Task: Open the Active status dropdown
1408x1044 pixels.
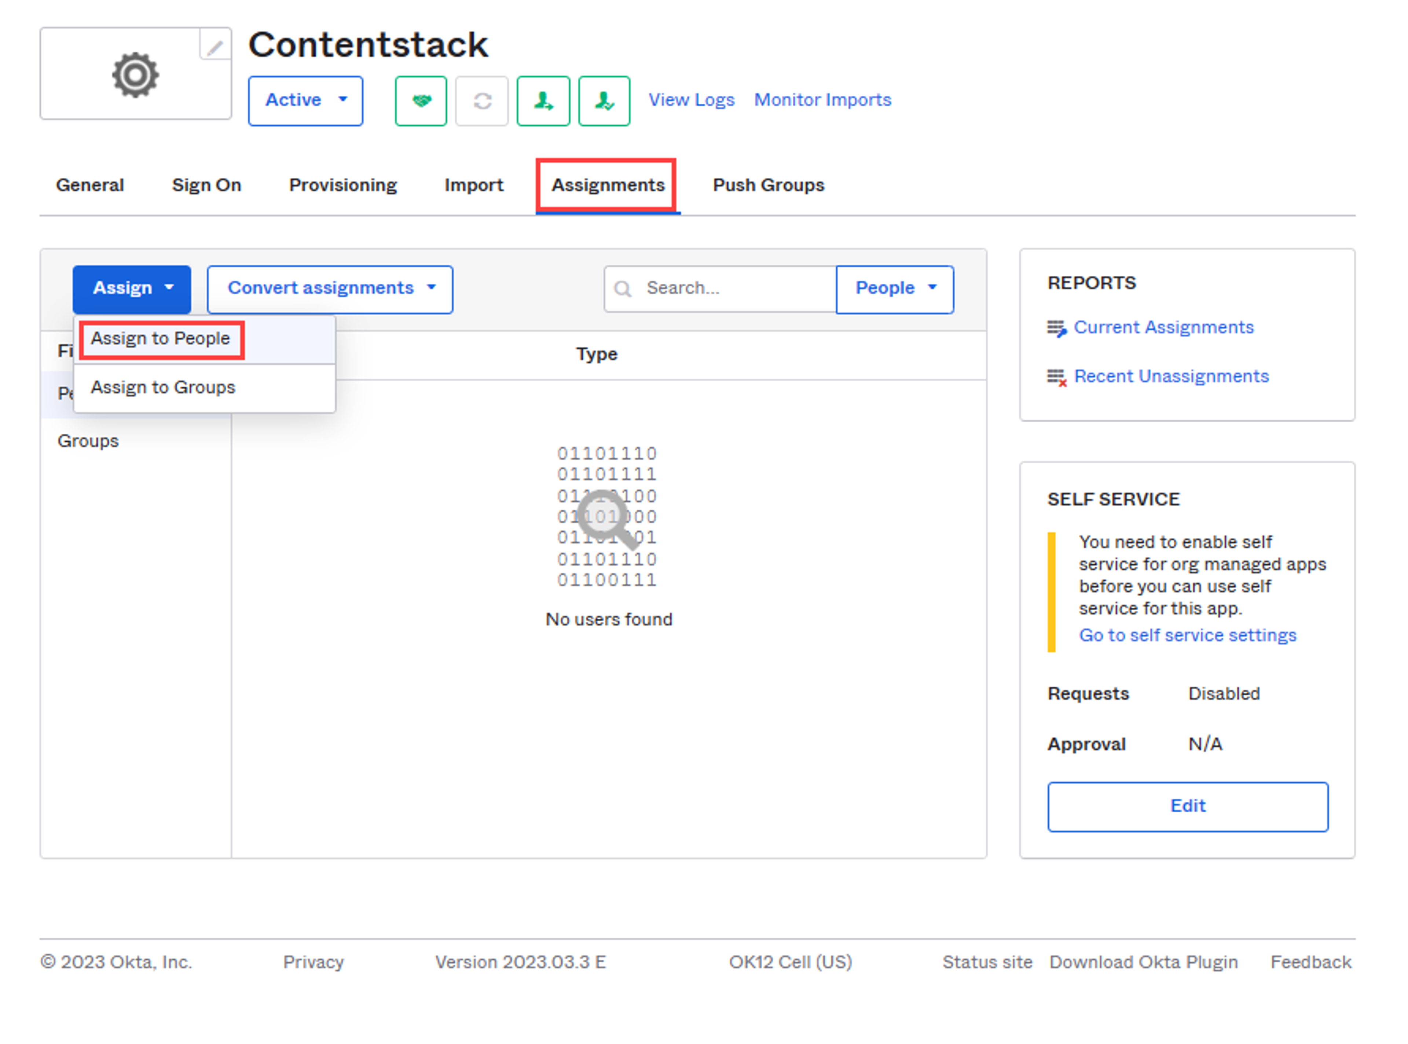Action: (x=306, y=101)
